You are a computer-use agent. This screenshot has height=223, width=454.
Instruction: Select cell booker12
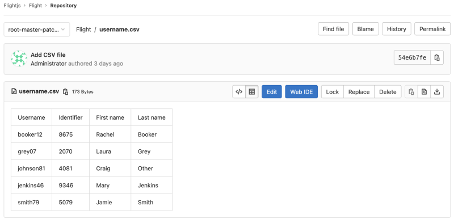(x=32, y=134)
